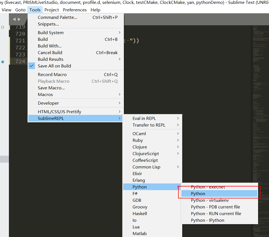Choose Python - RUN current file
The height and width of the screenshot is (237, 269).
coord(220,213)
